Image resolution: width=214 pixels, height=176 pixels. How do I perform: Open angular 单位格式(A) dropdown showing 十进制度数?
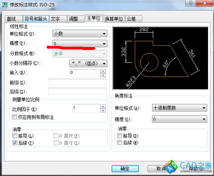coord(179,108)
